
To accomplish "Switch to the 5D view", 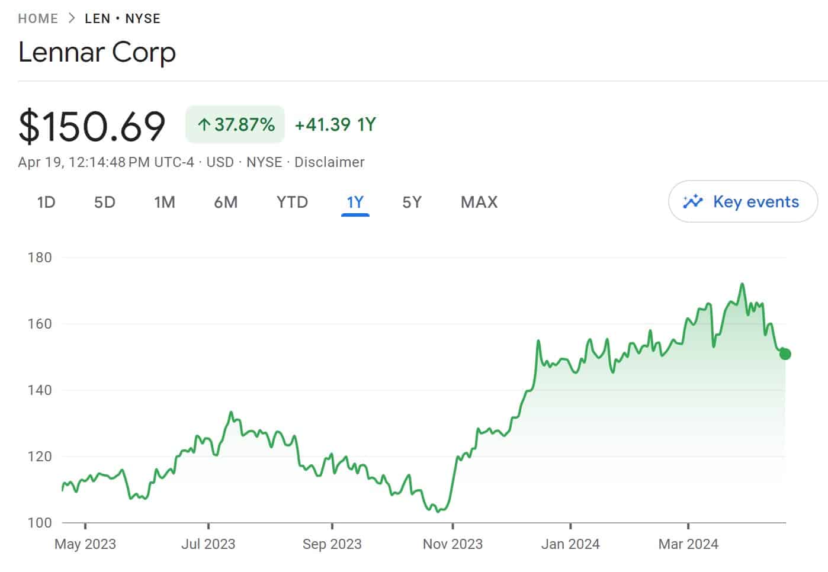I will [104, 202].
